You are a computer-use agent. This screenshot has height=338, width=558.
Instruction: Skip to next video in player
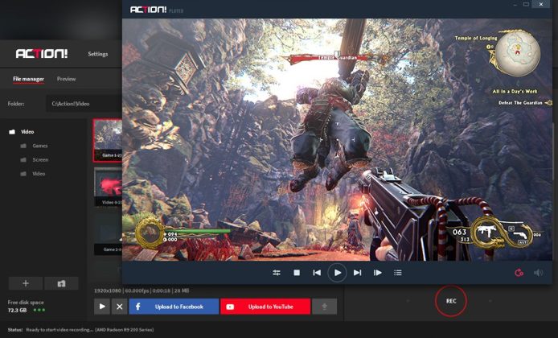(357, 273)
